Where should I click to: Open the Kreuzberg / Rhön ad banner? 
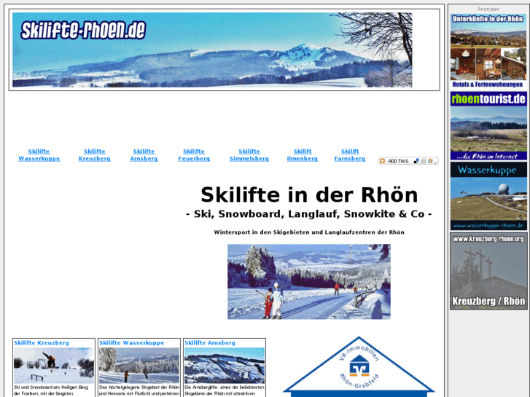click(488, 271)
